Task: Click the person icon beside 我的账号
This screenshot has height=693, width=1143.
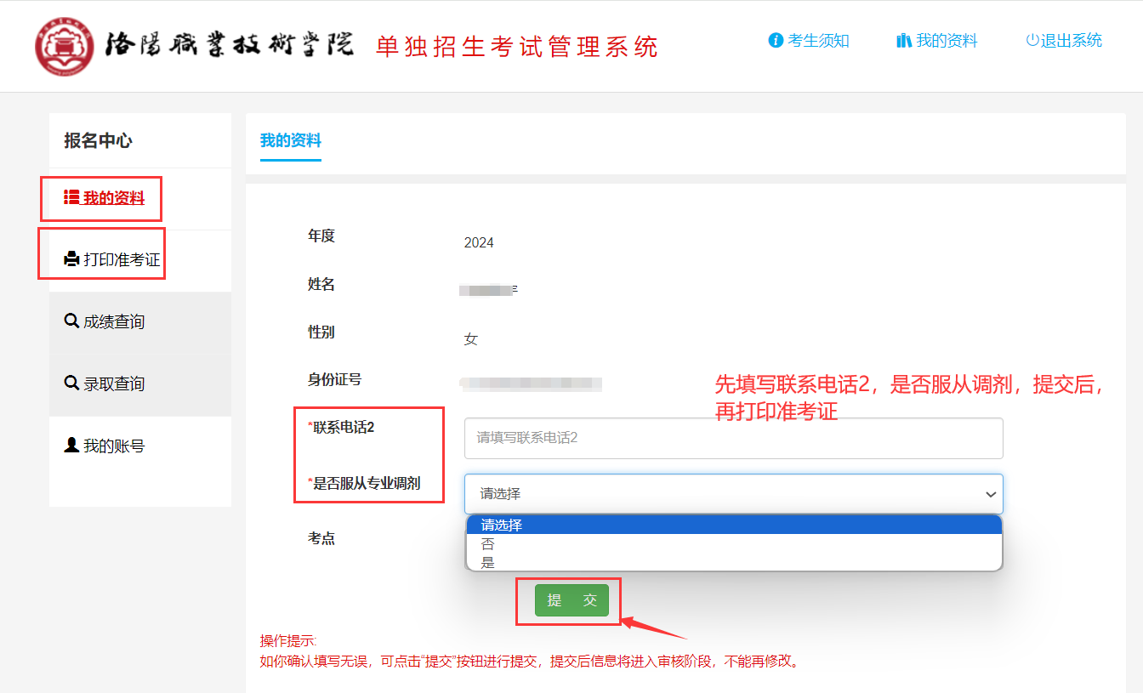Action: click(x=71, y=445)
